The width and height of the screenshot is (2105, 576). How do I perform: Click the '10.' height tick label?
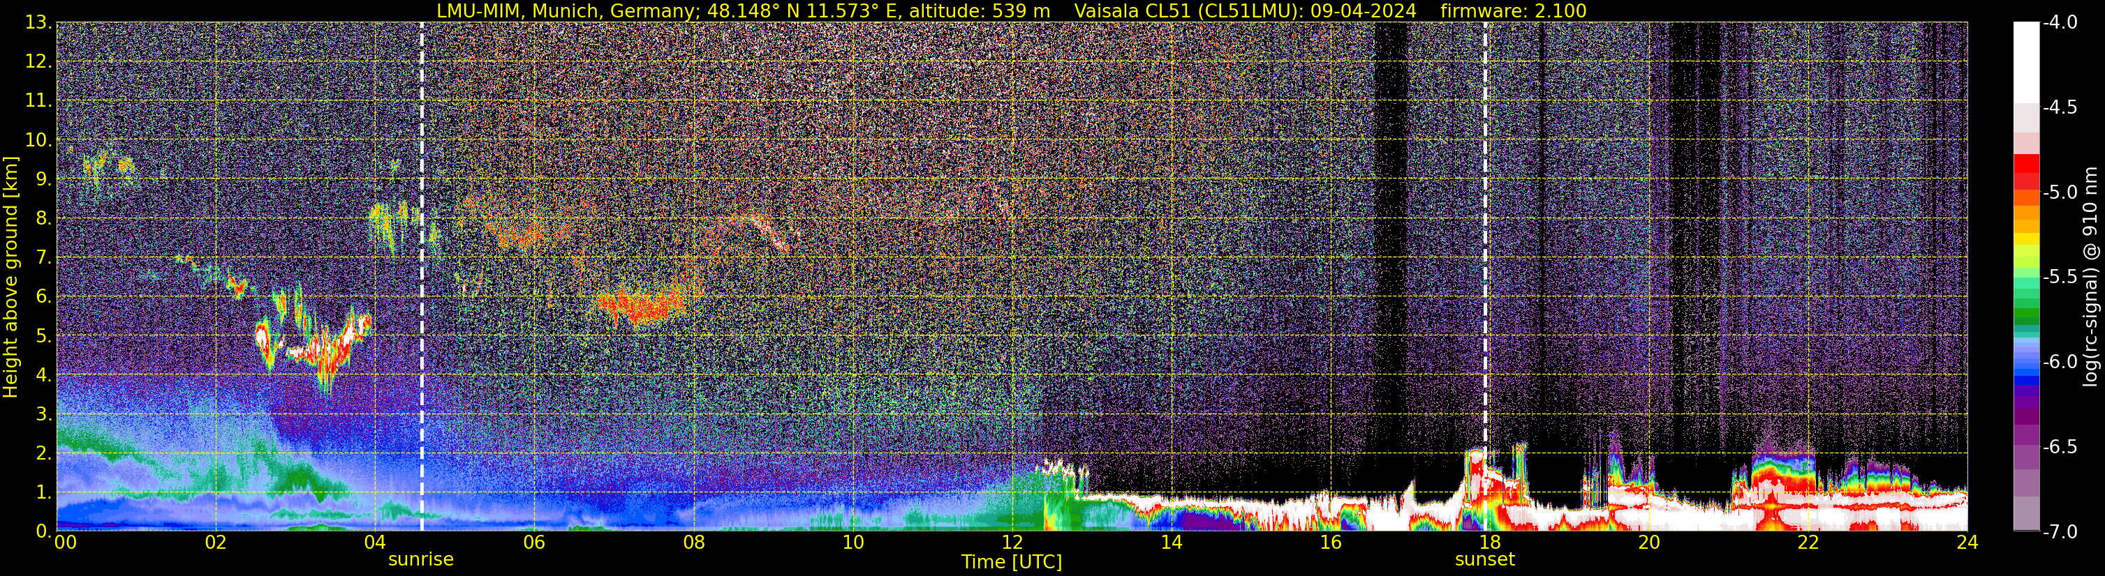(38, 139)
